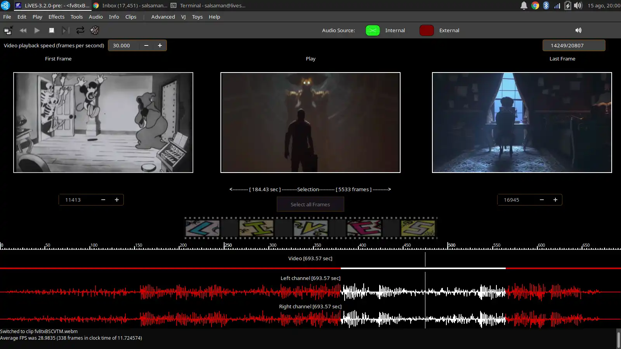Switch to the Terminal window in taskbar
This screenshot has width=621, height=349.
[208, 5]
